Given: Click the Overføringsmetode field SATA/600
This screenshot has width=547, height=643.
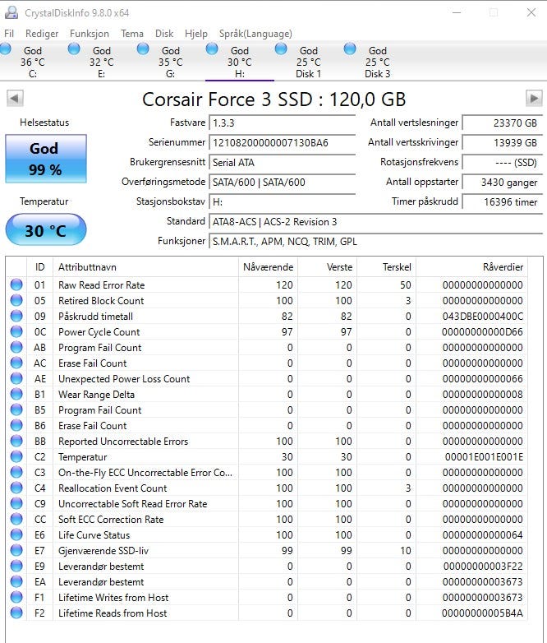Looking at the screenshot, I should [282, 182].
